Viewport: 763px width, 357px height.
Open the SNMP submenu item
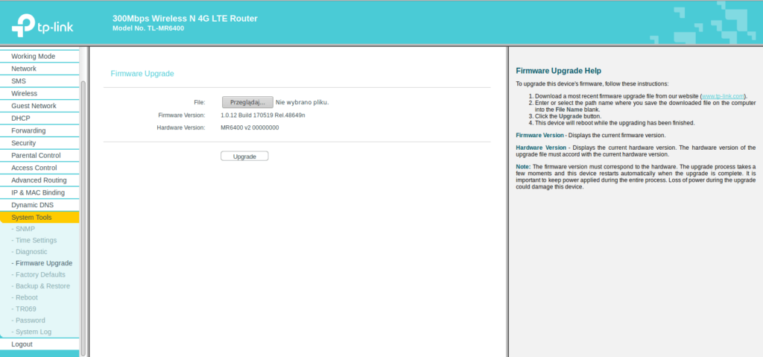tap(25, 229)
